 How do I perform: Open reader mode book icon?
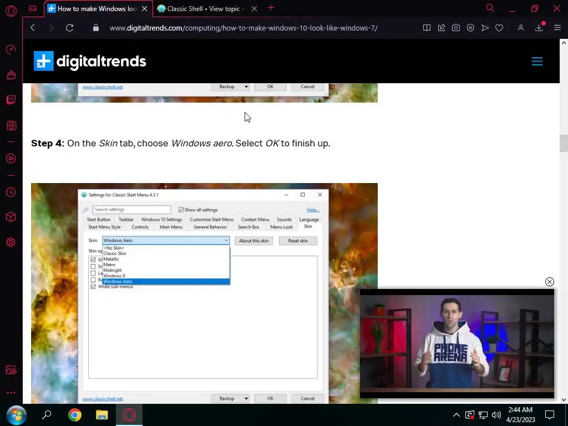pyautogui.click(x=427, y=28)
